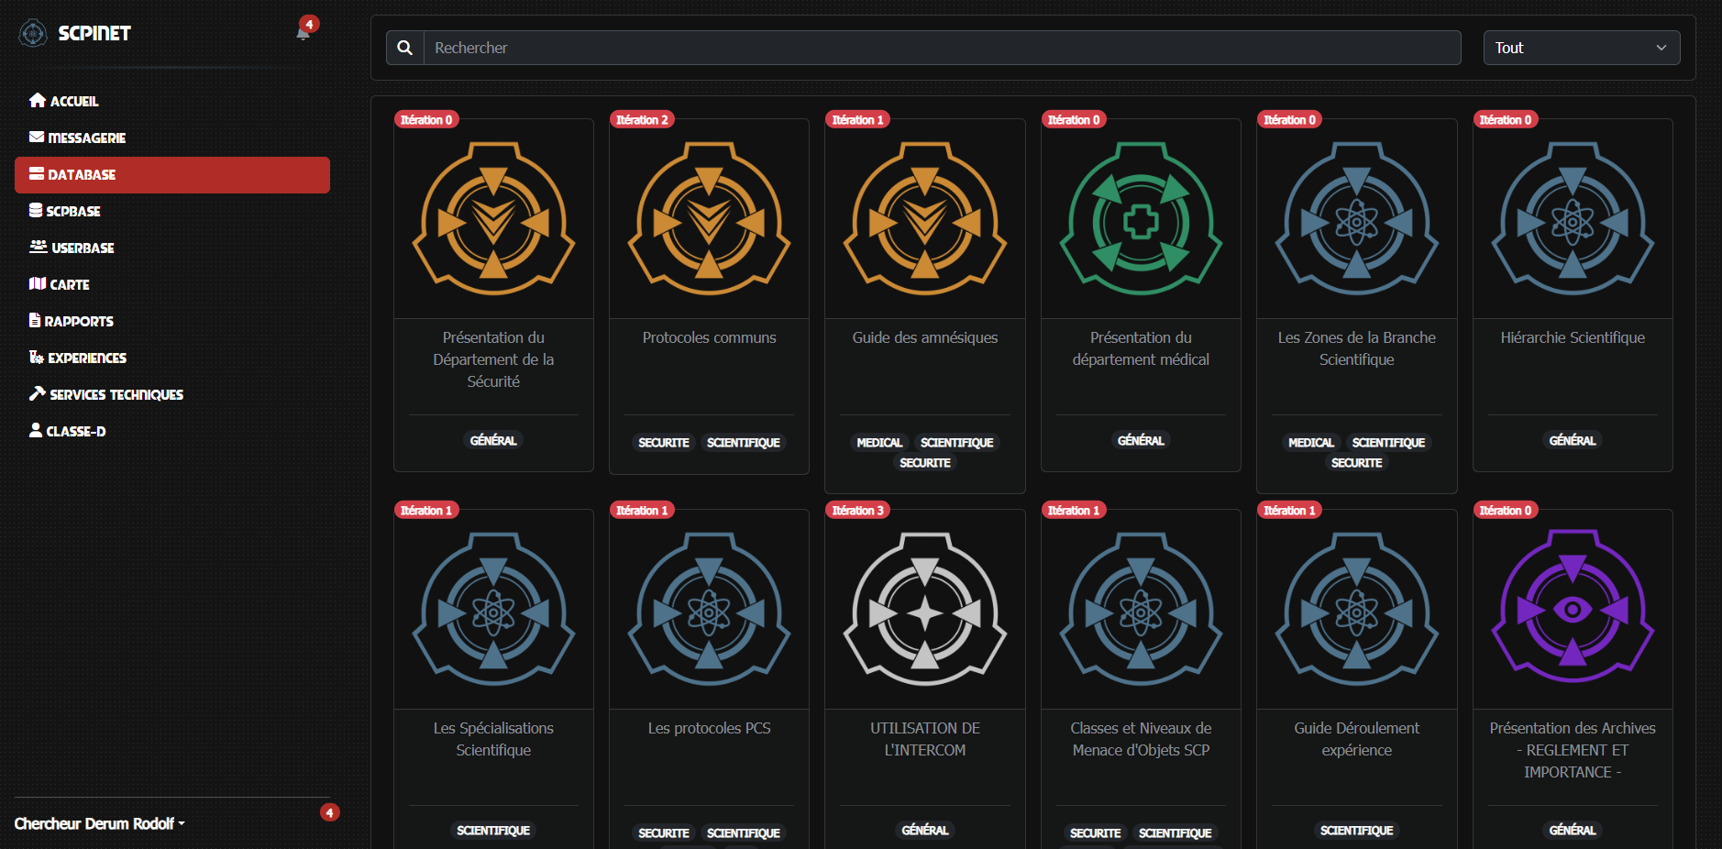Open Les Spécialisations Scientifique emblem
The height and width of the screenshot is (849, 1722).
[493, 609]
